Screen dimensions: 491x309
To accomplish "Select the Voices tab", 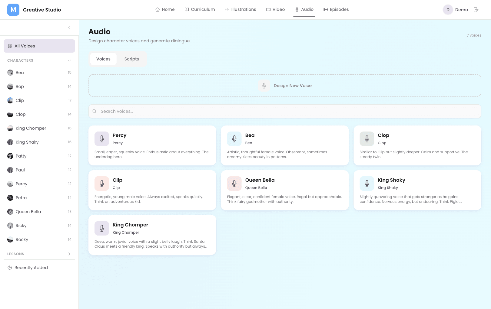I will 103,59.
